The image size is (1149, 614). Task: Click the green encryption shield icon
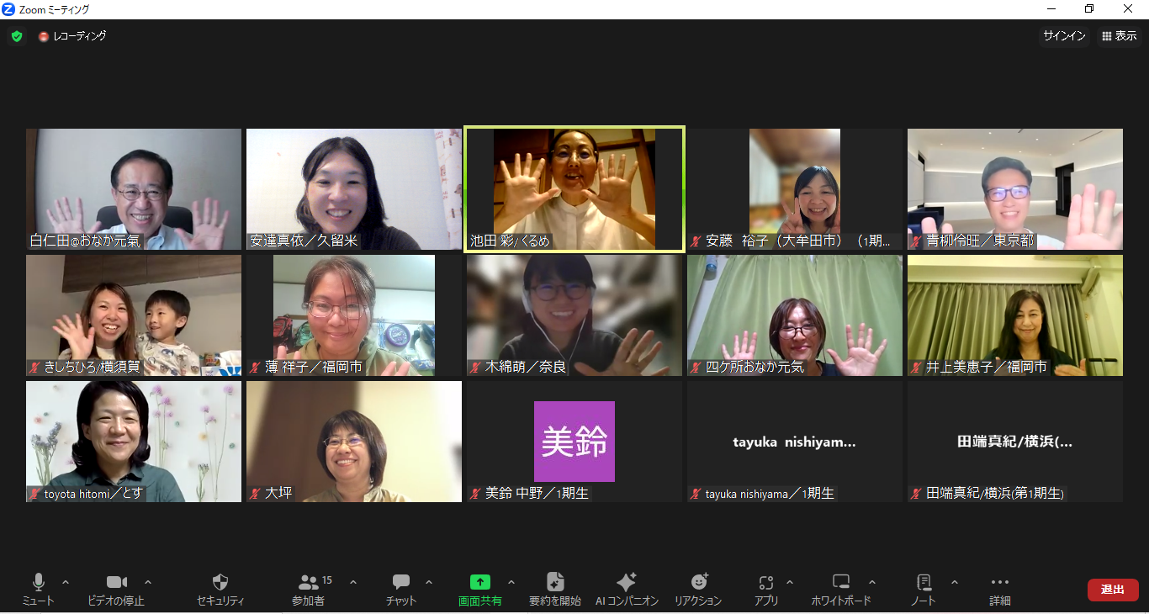(x=17, y=36)
